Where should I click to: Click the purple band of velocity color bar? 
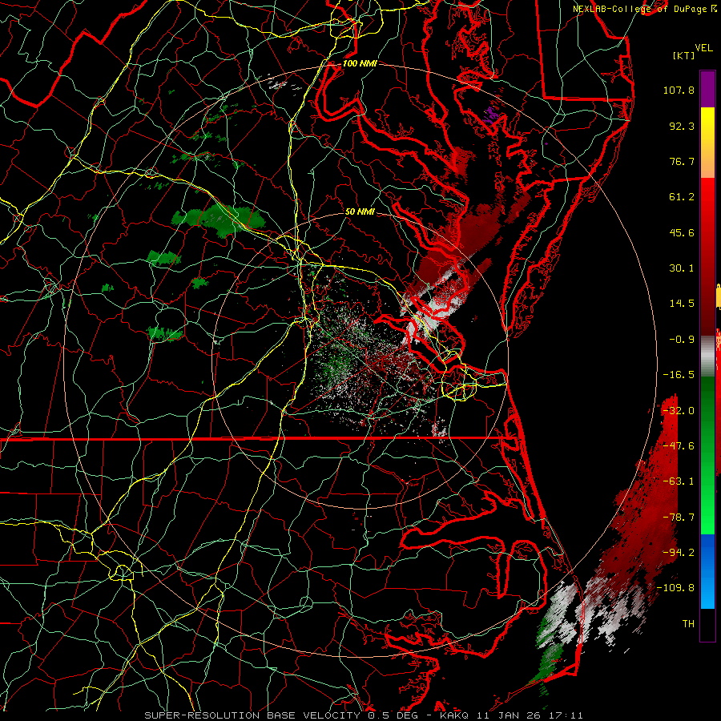pos(707,89)
